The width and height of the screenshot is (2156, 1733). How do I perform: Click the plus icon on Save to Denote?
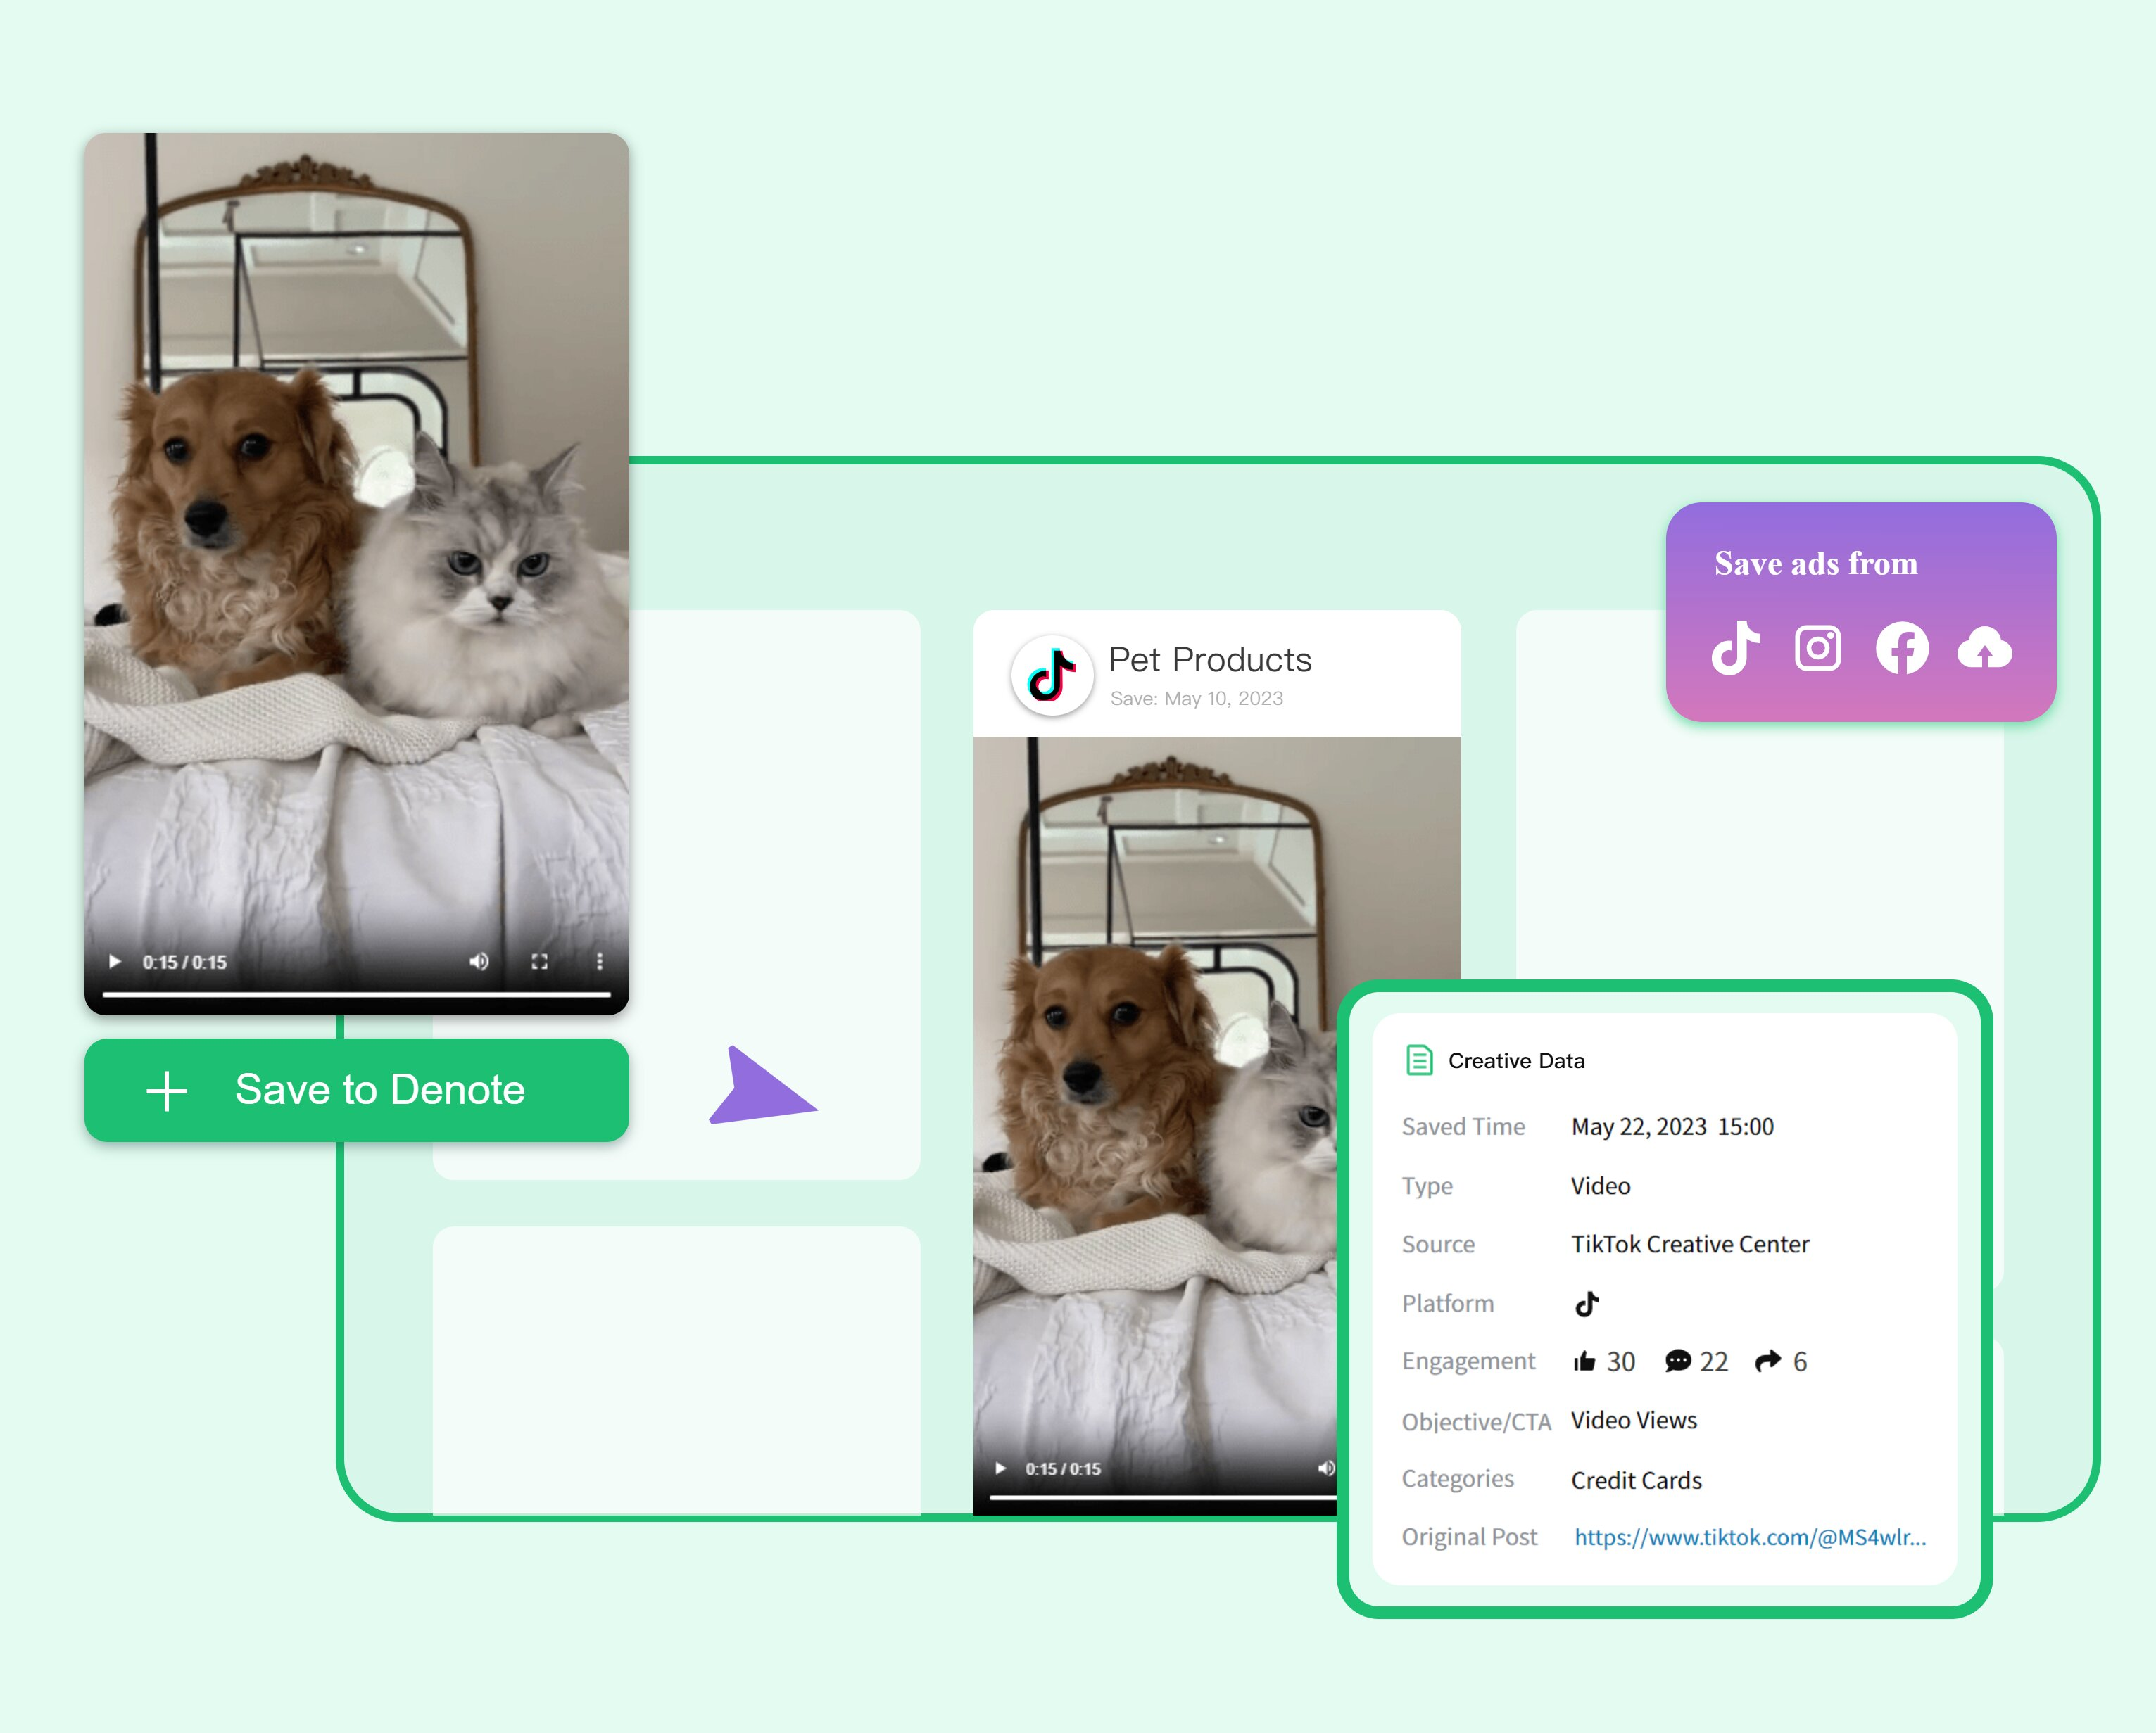point(167,1091)
